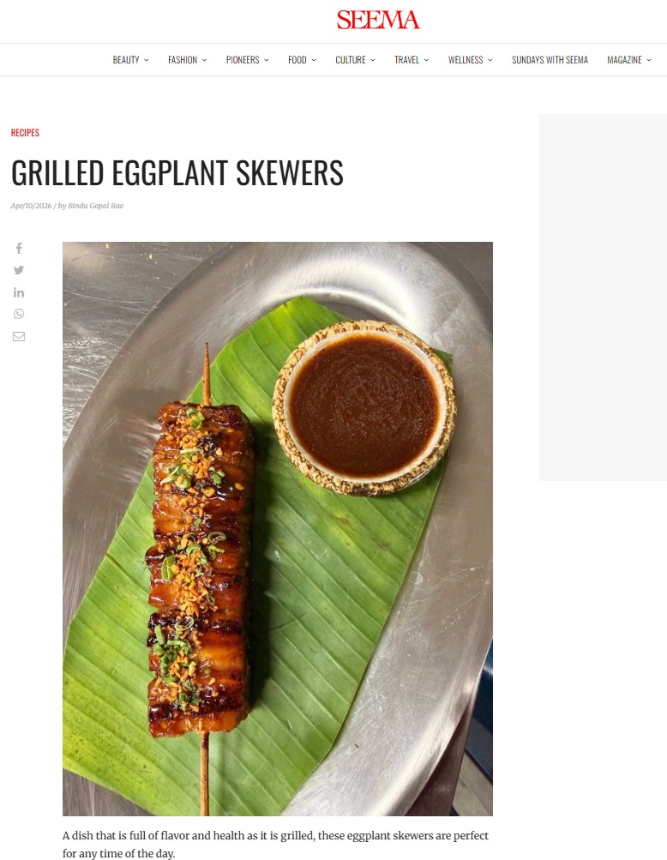Image resolution: width=667 pixels, height=860 pixels.
Task: Email the recipe using envelope icon
Action: coord(19,336)
